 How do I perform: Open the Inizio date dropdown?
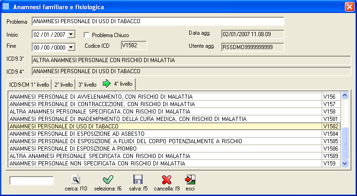pyautogui.click(x=71, y=34)
